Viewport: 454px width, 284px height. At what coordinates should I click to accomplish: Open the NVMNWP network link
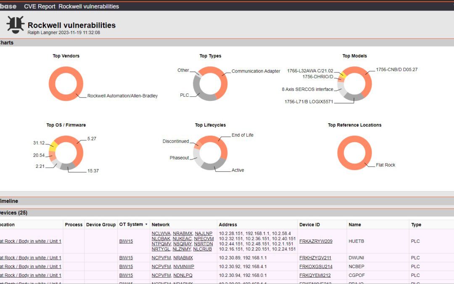click(184, 266)
